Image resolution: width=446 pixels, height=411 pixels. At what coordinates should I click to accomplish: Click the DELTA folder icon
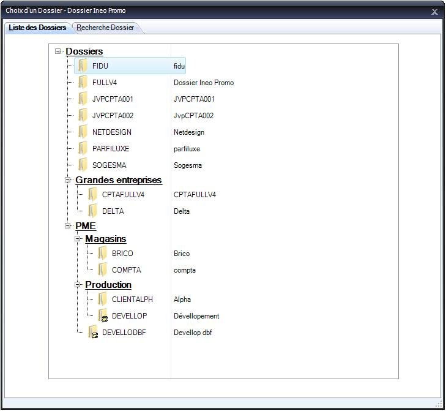point(93,211)
